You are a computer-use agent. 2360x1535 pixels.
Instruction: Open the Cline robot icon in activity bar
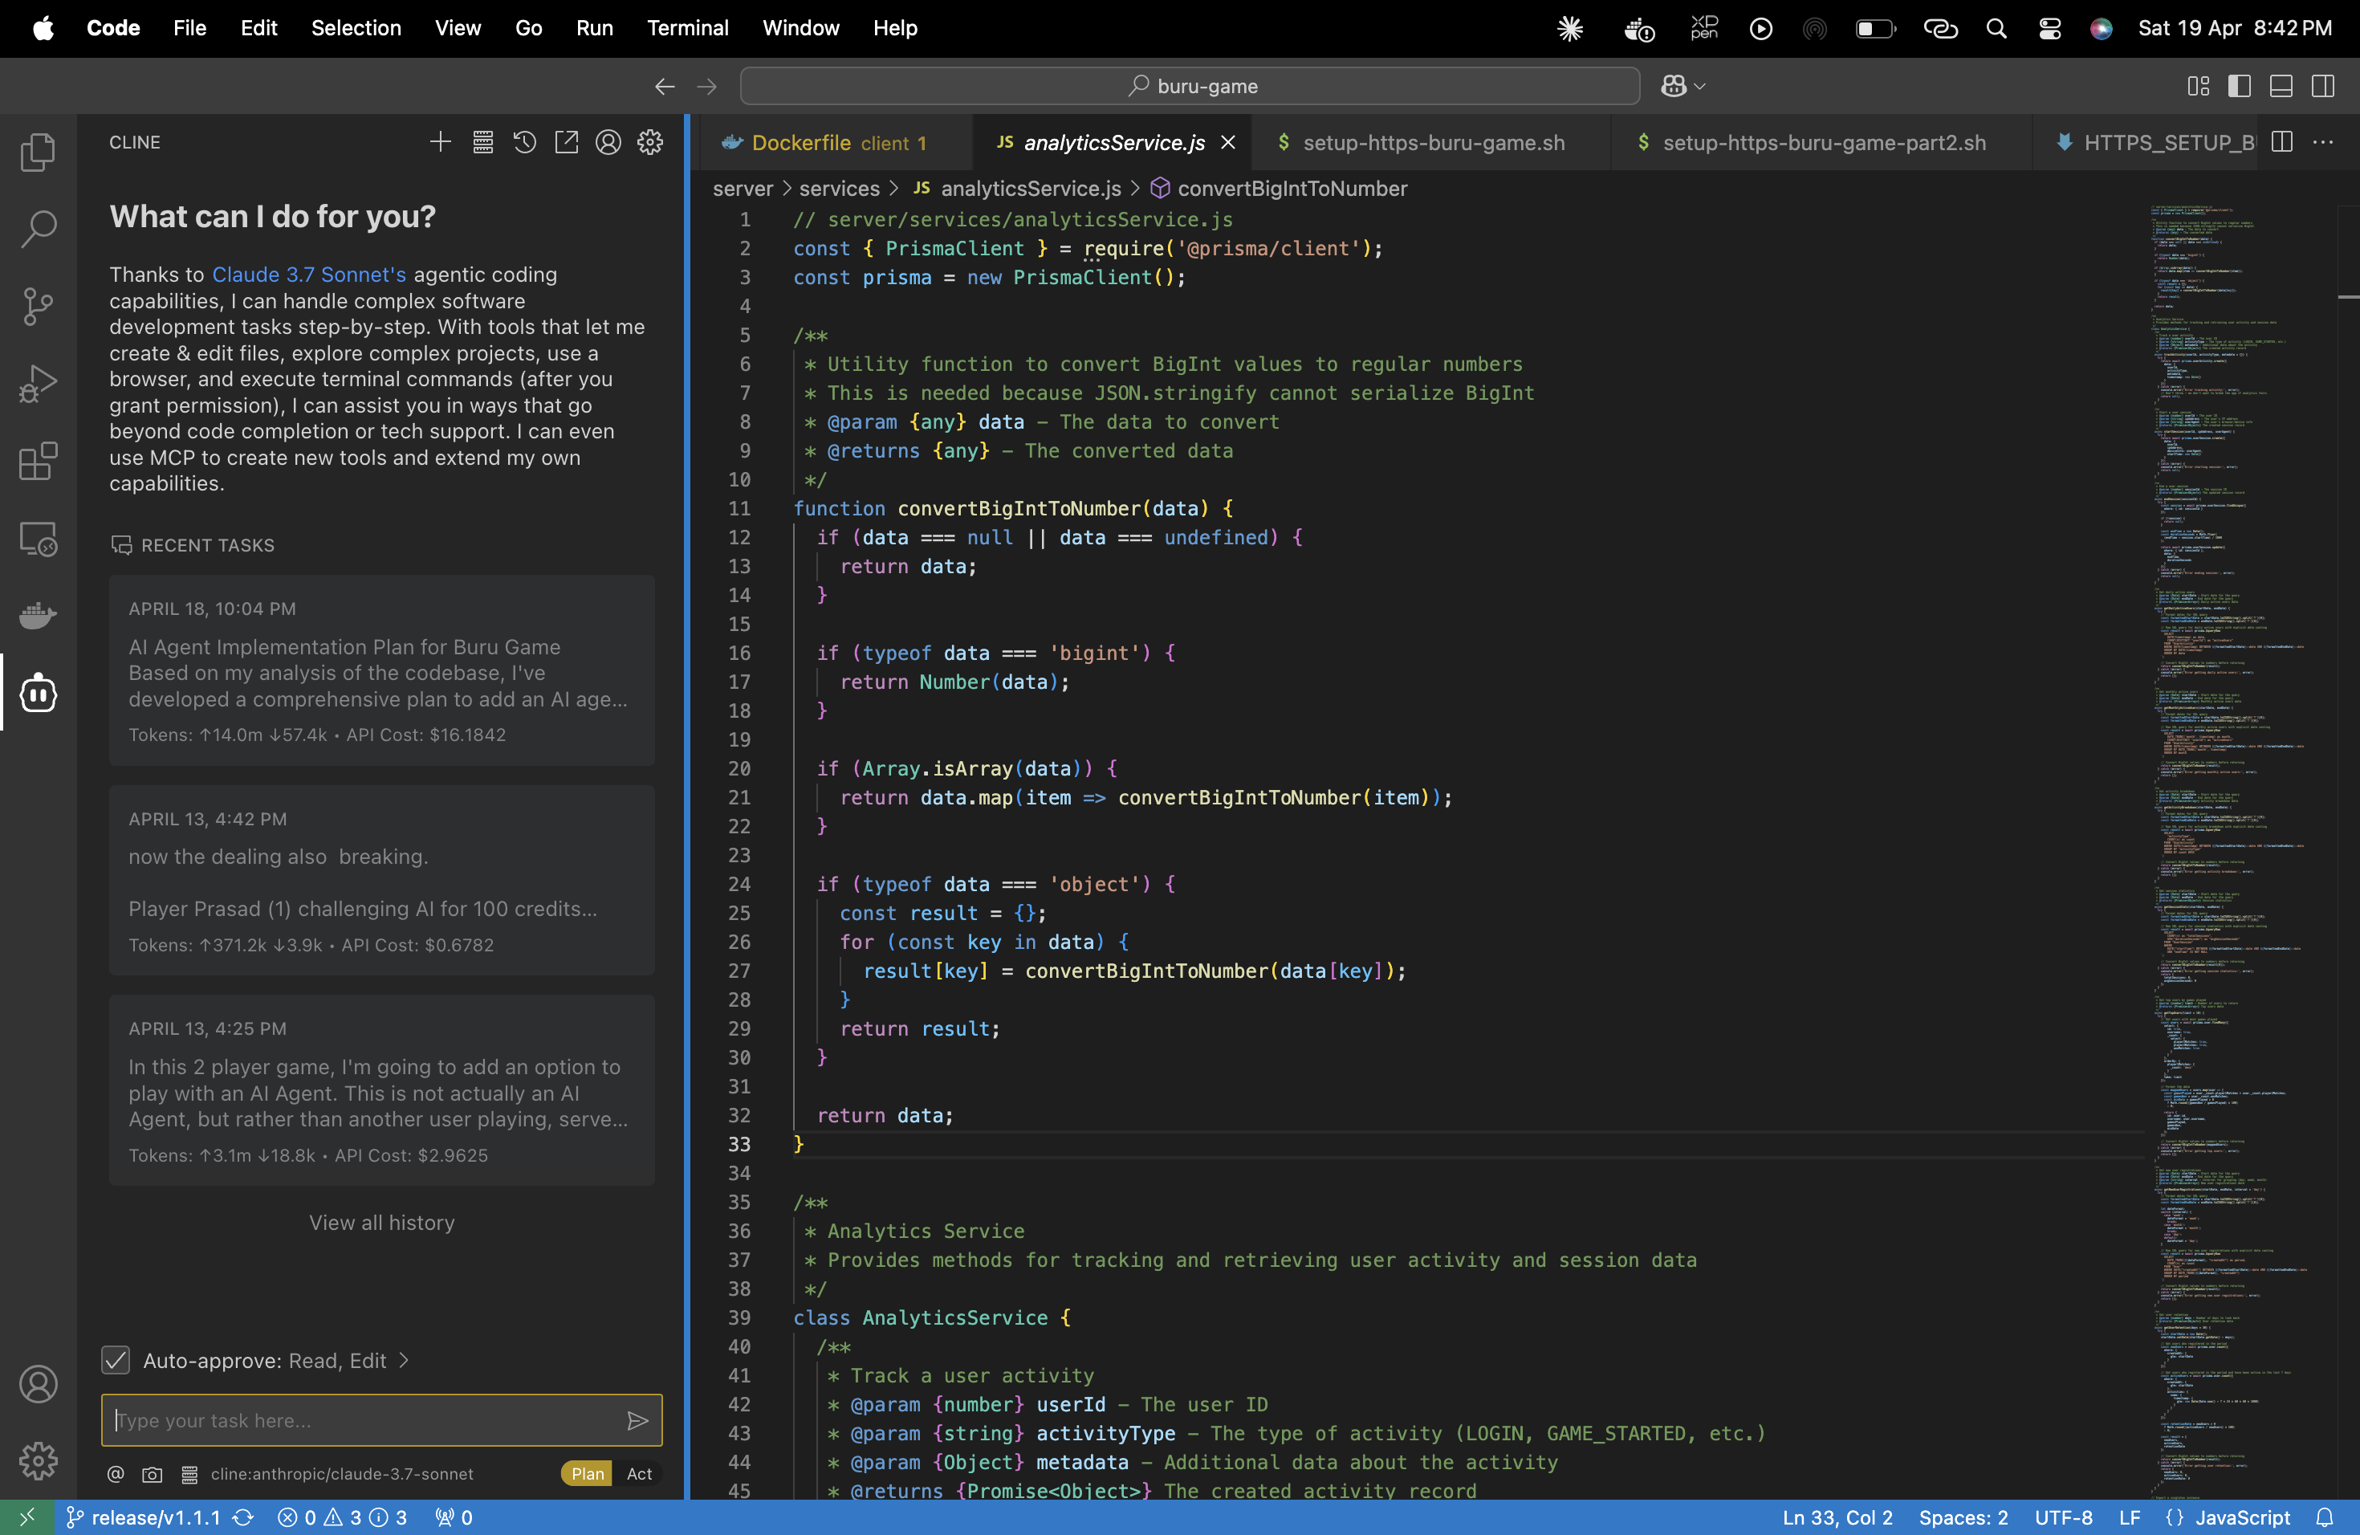[38, 693]
